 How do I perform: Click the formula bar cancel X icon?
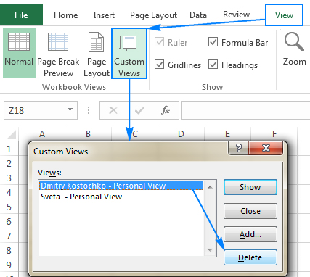[x=113, y=110]
